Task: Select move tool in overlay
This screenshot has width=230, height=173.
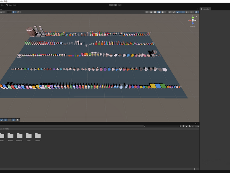Action: click(14, 120)
